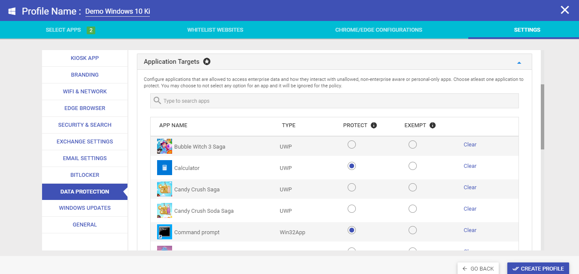Viewport: 579px width, 274px height.
Task: Clear selection for Bubble Witch 3 Saga
Action: (470, 145)
